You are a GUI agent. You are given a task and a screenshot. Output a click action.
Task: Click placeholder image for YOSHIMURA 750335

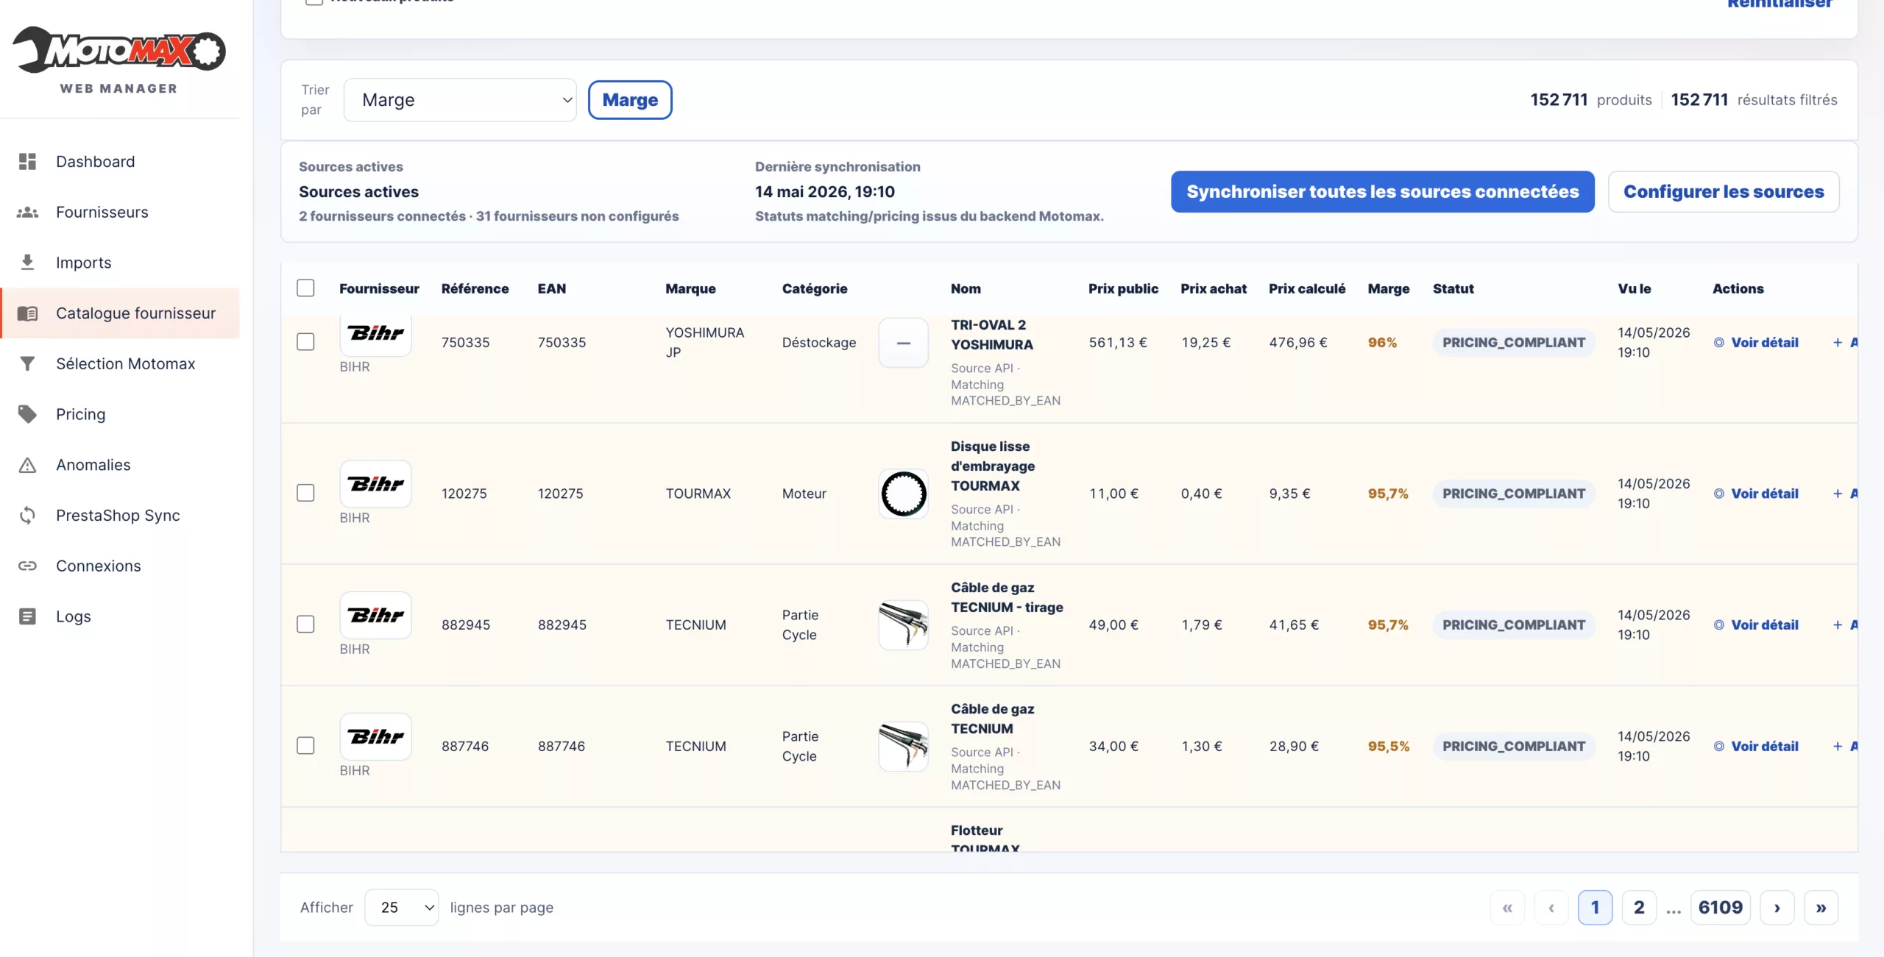pyautogui.click(x=904, y=342)
